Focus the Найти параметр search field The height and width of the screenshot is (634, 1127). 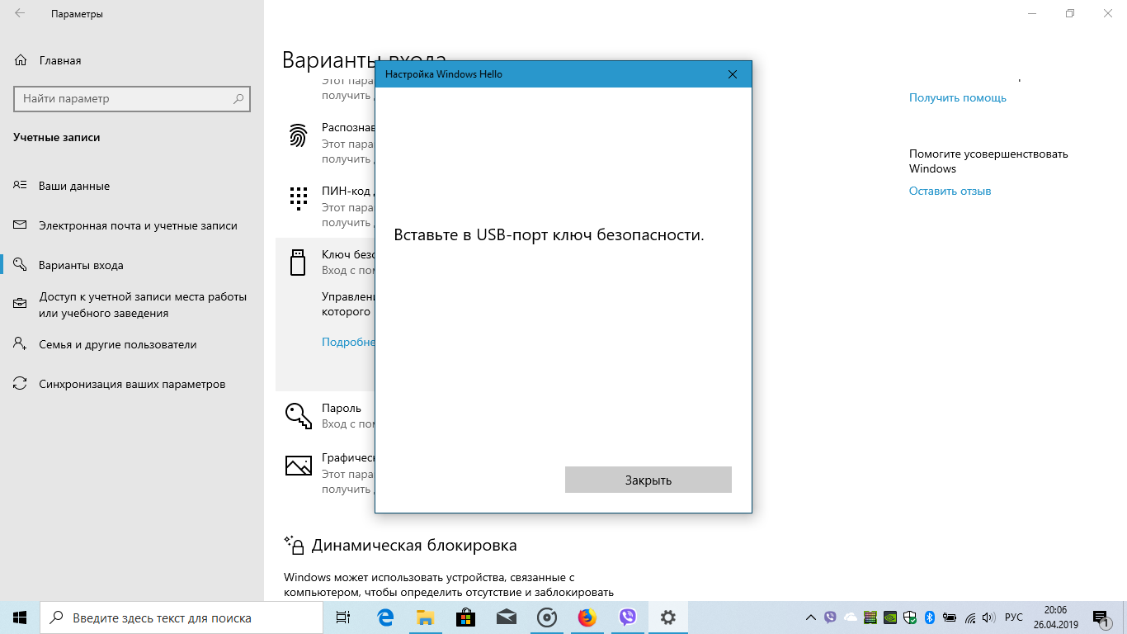(132, 99)
